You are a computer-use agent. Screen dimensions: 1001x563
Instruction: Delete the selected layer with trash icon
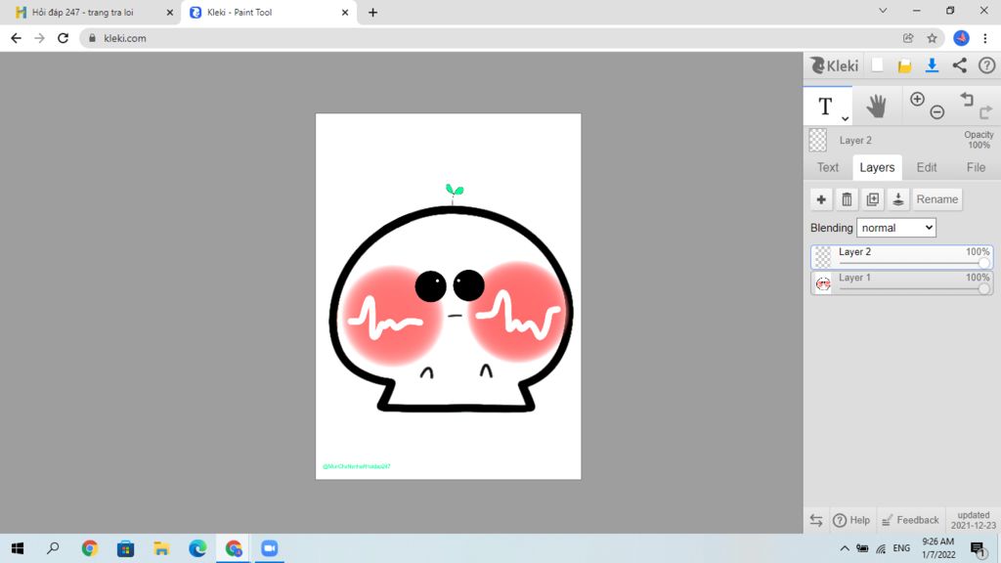[847, 199]
